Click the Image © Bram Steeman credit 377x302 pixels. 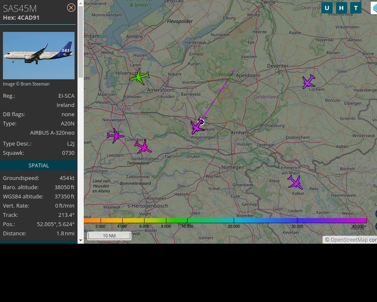(26, 84)
